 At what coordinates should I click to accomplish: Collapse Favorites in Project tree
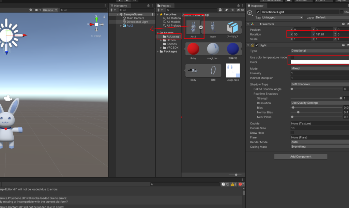(158, 14)
